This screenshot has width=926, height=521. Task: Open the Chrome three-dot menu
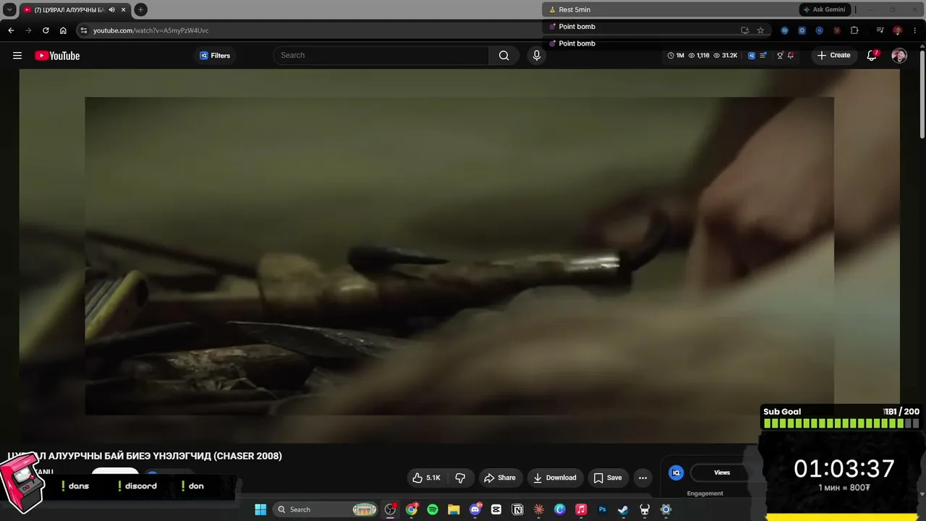(x=914, y=30)
